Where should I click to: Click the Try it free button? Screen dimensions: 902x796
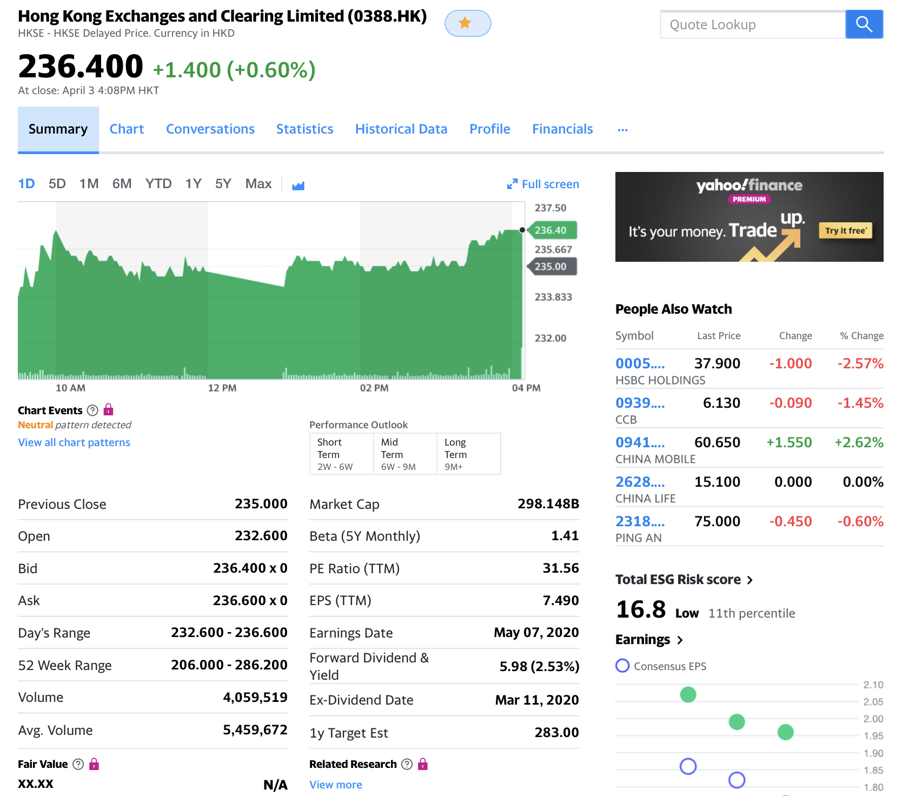[846, 231]
